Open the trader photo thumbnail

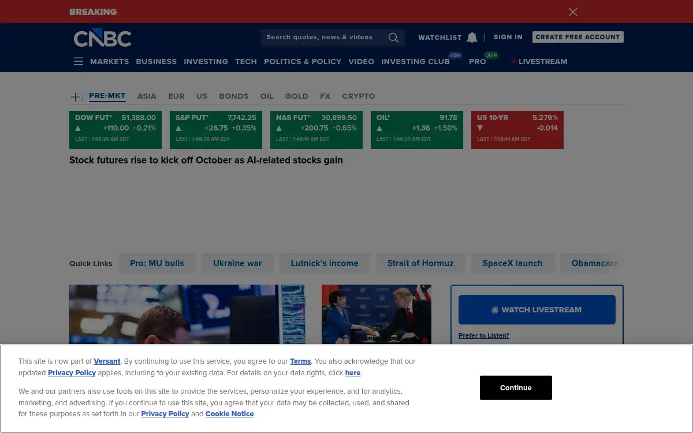pos(187,315)
